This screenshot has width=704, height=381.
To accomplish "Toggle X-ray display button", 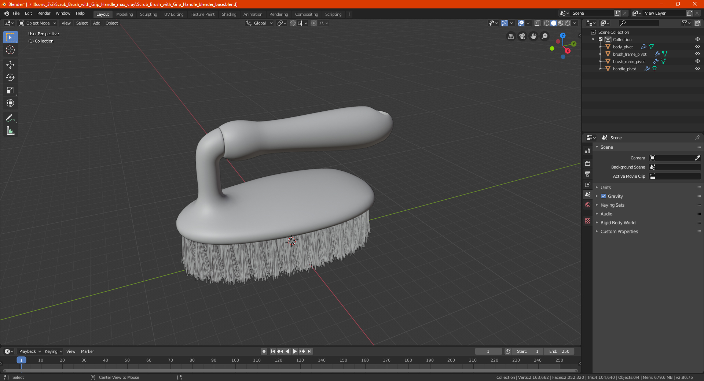I will [538, 23].
